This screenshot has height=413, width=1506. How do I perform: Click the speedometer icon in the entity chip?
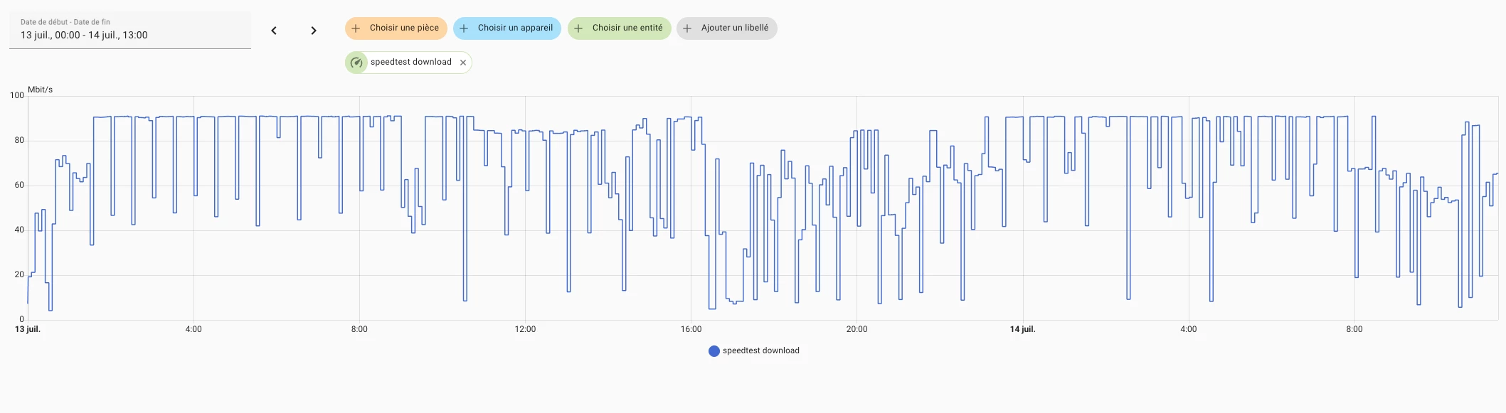pyautogui.click(x=356, y=63)
